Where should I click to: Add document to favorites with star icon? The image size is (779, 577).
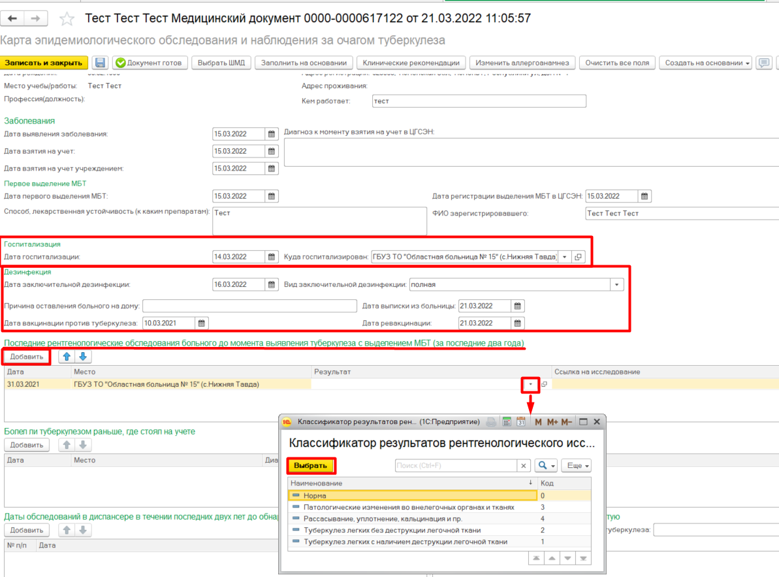click(66, 19)
